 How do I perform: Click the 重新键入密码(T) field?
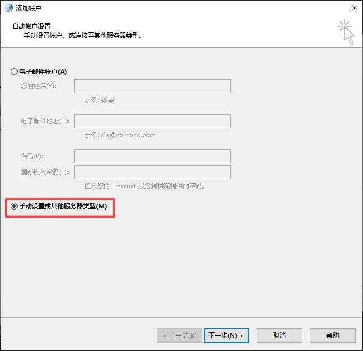coord(153,172)
